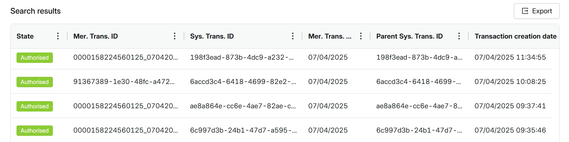Select Authorised badge in second row
The image size is (569, 142).
35,82
